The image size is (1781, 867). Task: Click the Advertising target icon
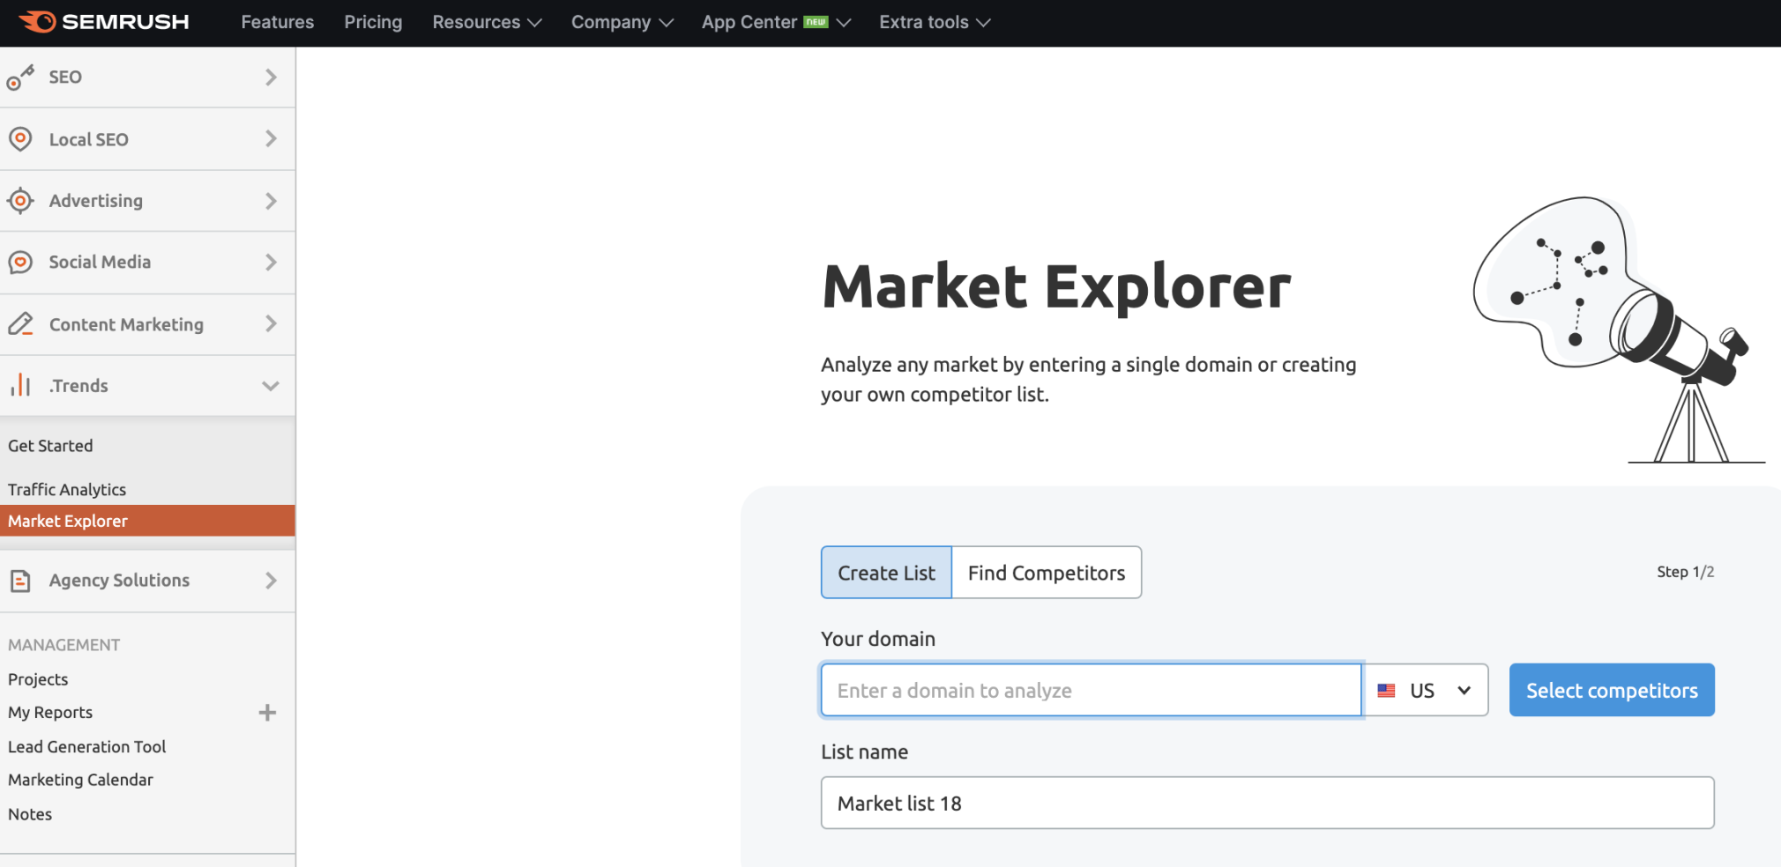[20, 201]
